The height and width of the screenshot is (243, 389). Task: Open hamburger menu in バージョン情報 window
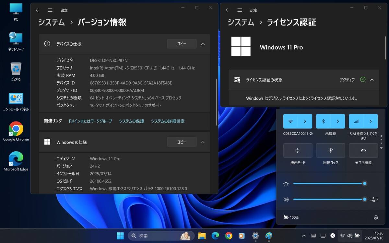point(50,10)
